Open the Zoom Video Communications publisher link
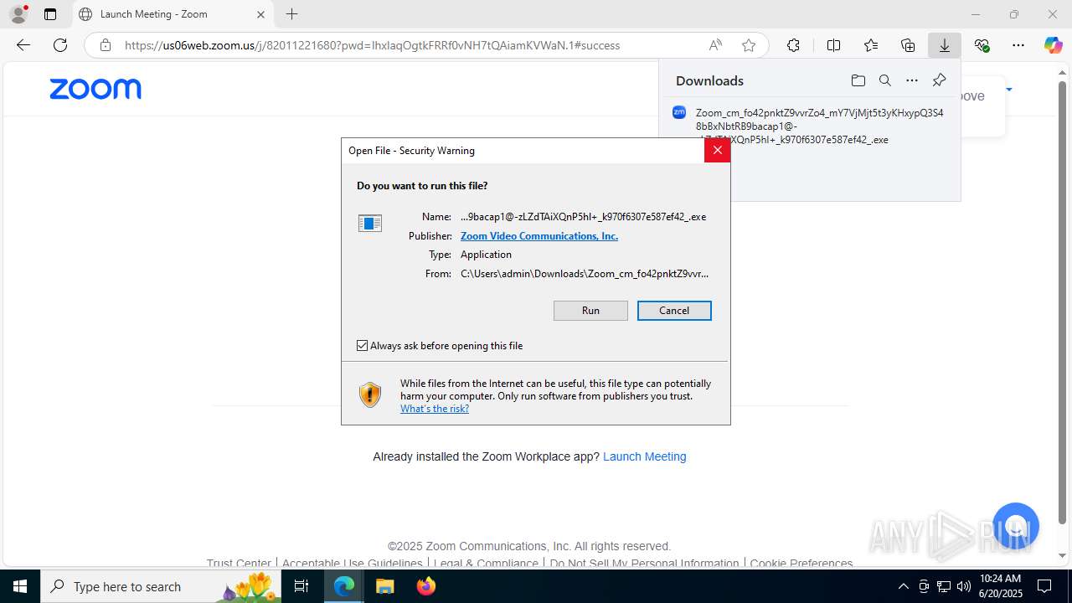Screen dimensions: 1072x603 coord(539,236)
